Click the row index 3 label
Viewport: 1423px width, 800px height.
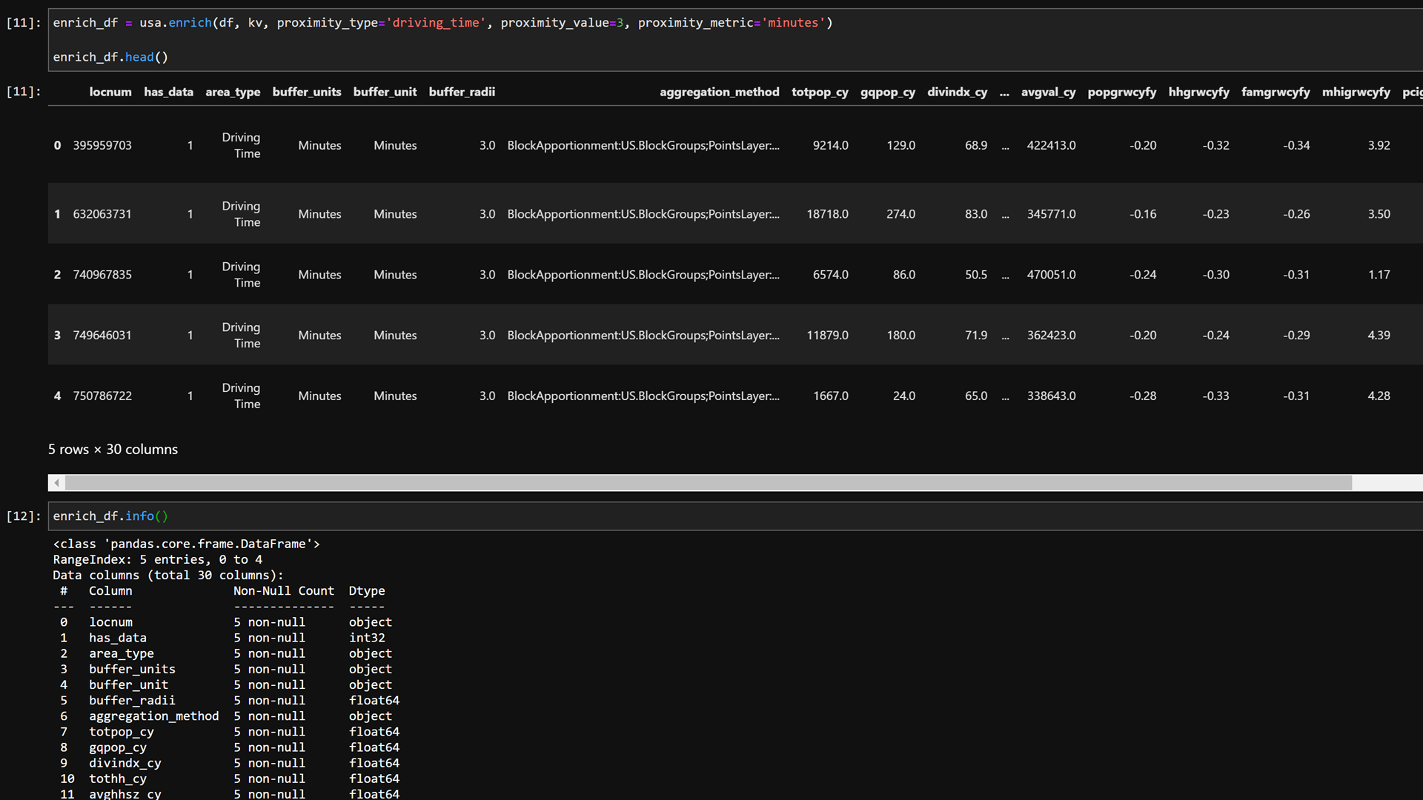pyautogui.click(x=57, y=336)
